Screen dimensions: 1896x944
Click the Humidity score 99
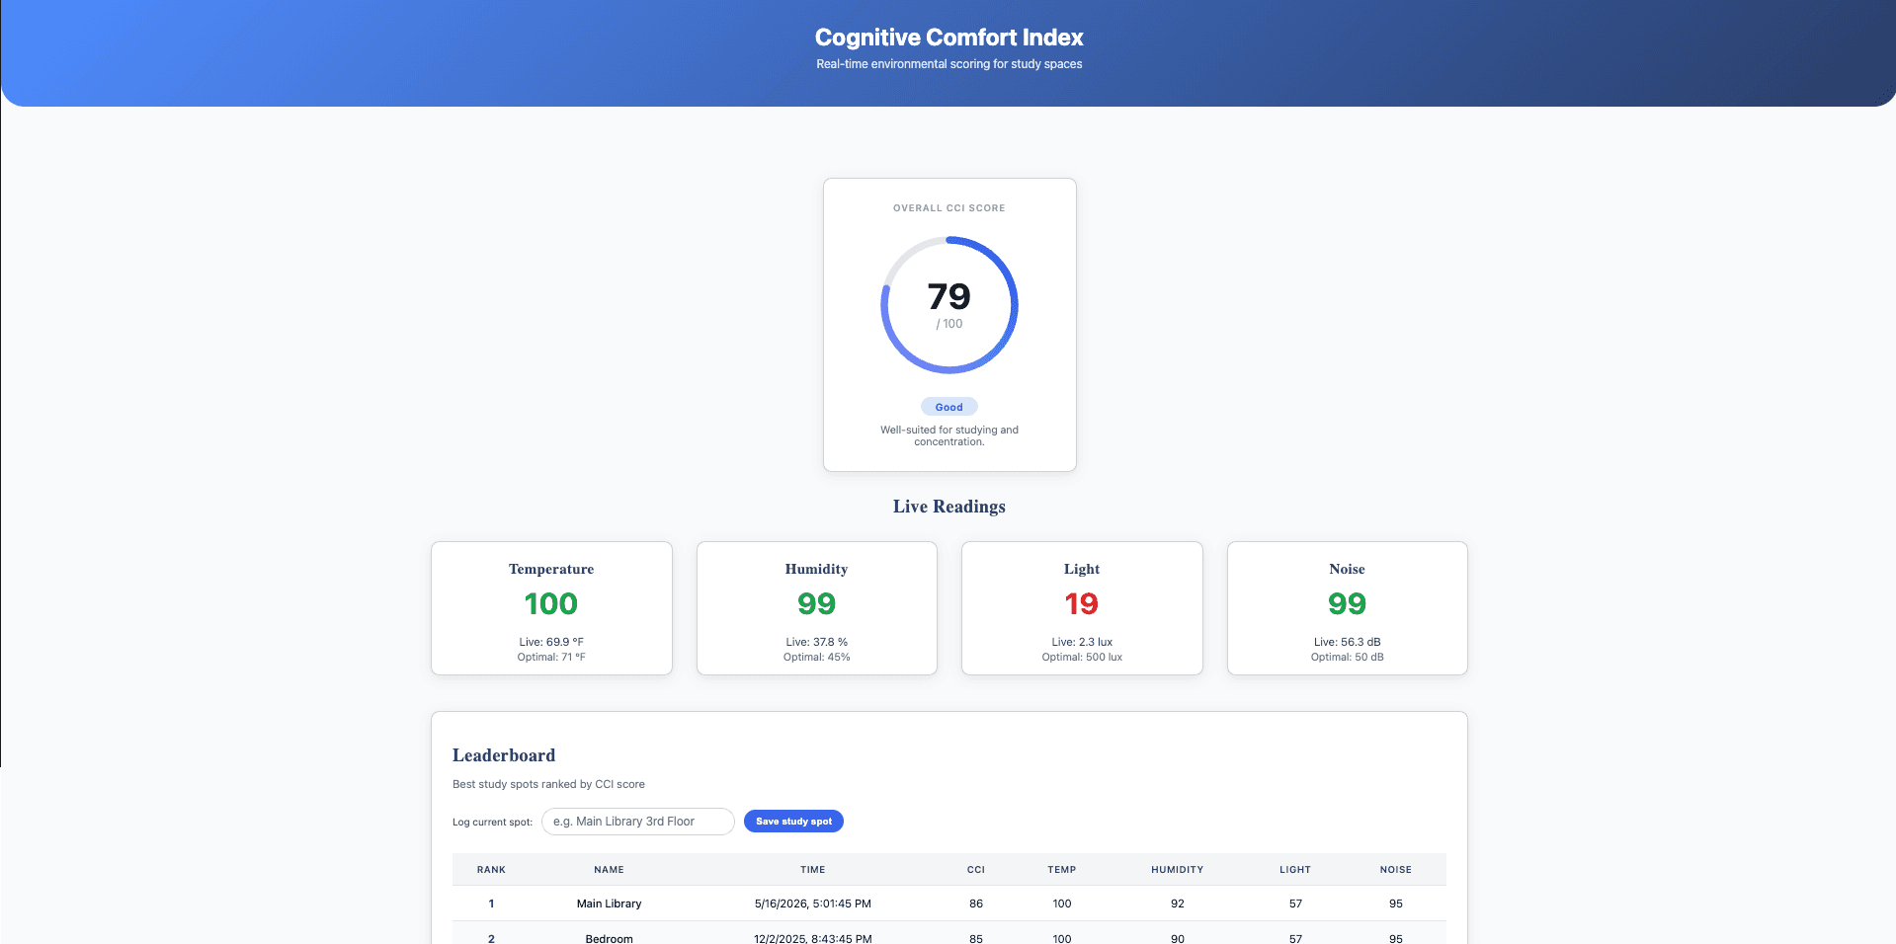[x=817, y=603]
